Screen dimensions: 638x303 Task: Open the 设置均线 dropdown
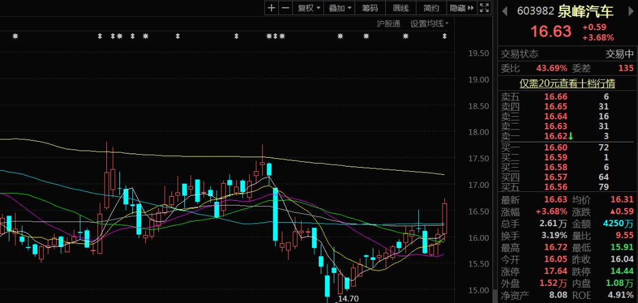pyautogui.click(x=429, y=24)
